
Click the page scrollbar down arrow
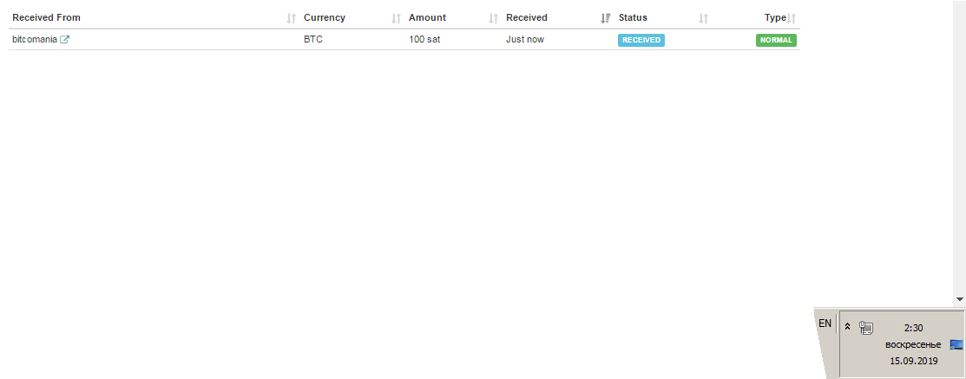(959, 299)
